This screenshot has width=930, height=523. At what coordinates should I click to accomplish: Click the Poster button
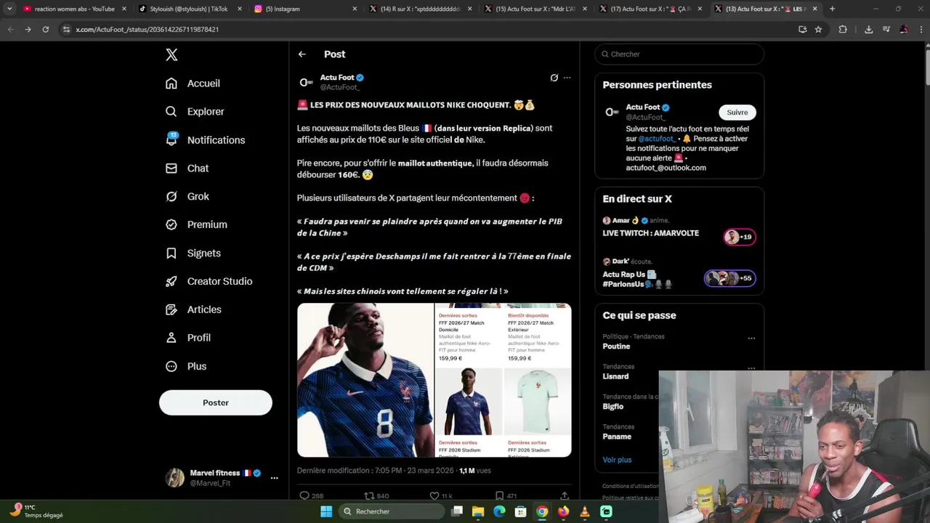pyautogui.click(x=216, y=402)
